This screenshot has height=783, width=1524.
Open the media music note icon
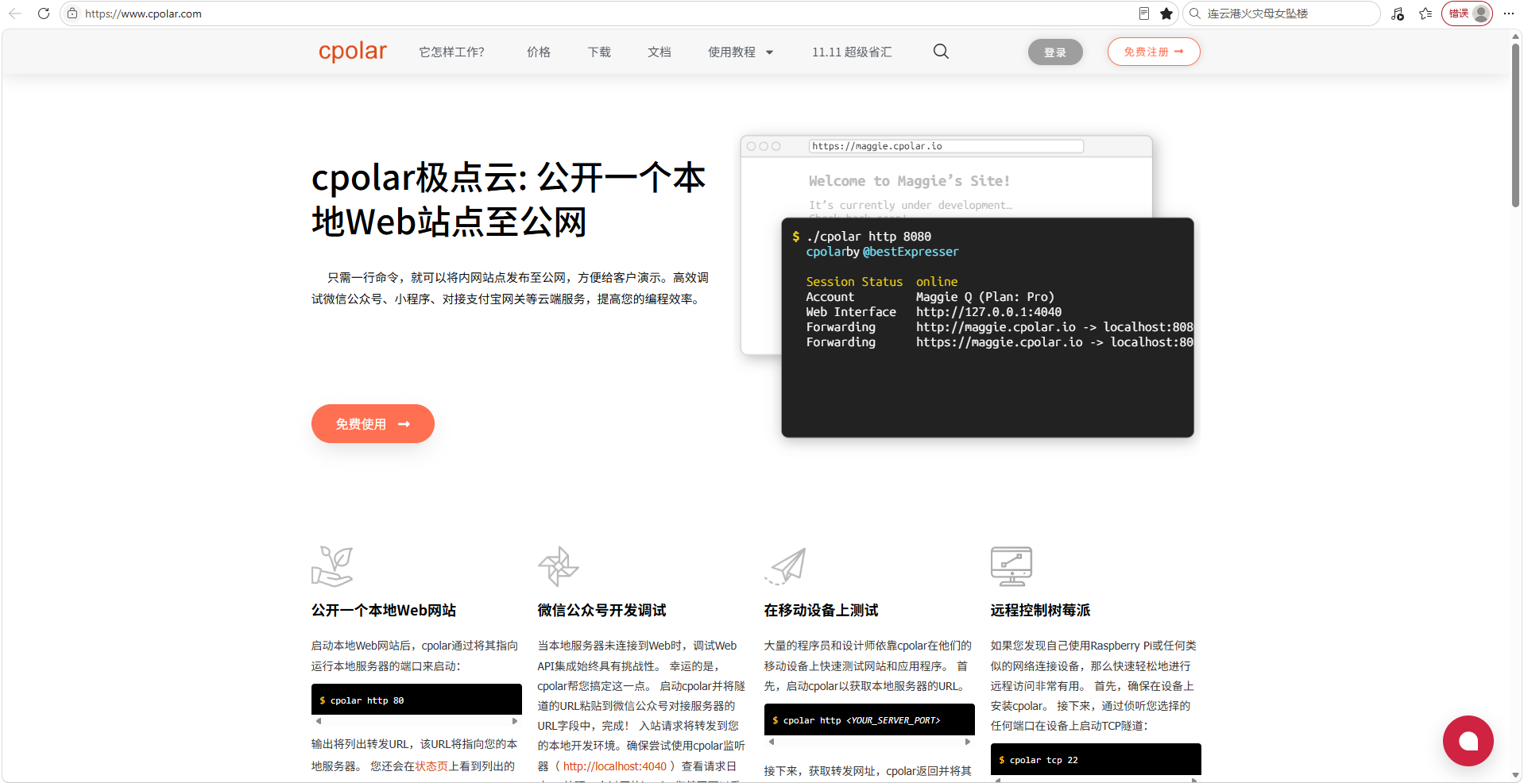click(x=1398, y=13)
